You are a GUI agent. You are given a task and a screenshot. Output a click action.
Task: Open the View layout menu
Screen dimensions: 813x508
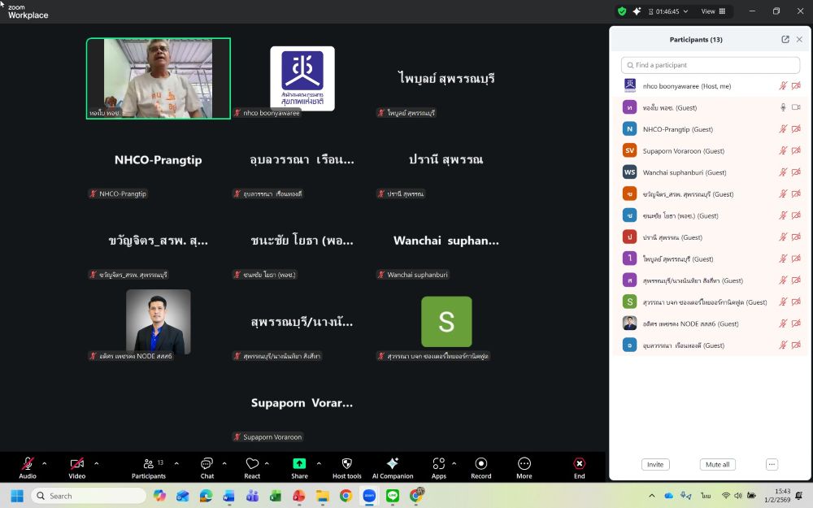[713, 11]
